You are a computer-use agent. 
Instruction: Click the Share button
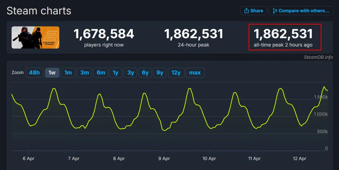(x=253, y=11)
